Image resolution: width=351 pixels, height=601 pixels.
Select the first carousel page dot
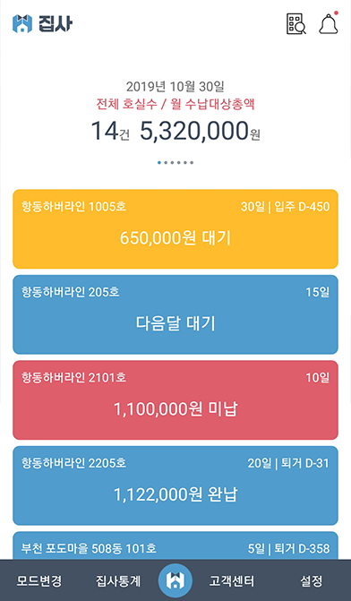pos(159,162)
